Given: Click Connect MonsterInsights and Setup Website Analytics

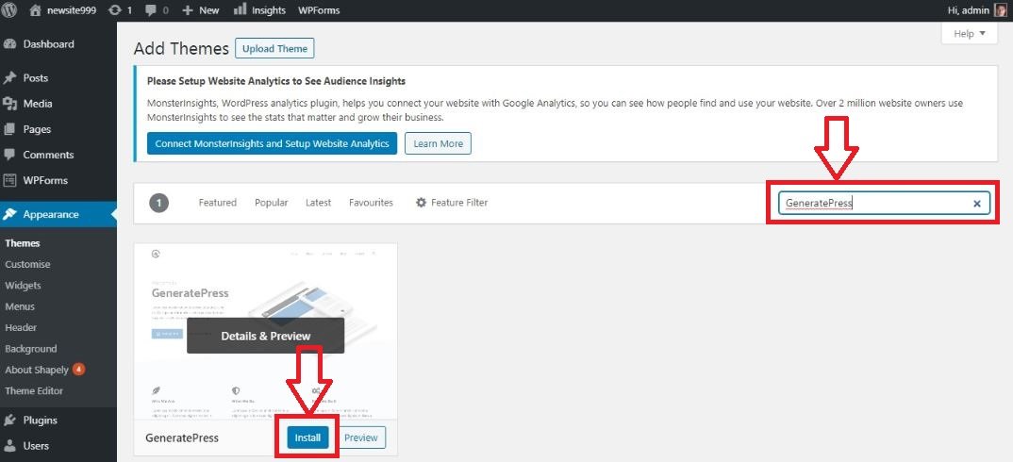Looking at the screenshot, I should click(x=272, y=143).
